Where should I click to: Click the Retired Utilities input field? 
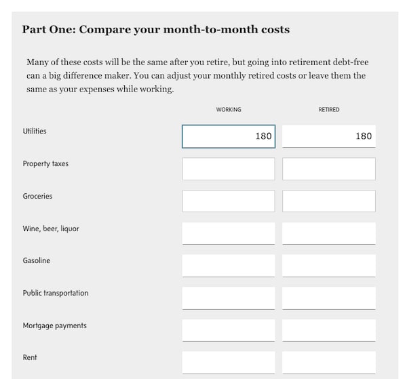coord(328,136)
